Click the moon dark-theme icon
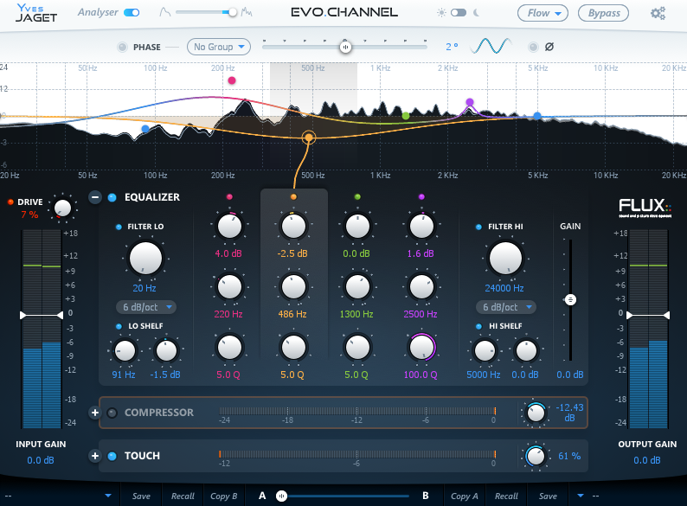 (x=476, y=13)
